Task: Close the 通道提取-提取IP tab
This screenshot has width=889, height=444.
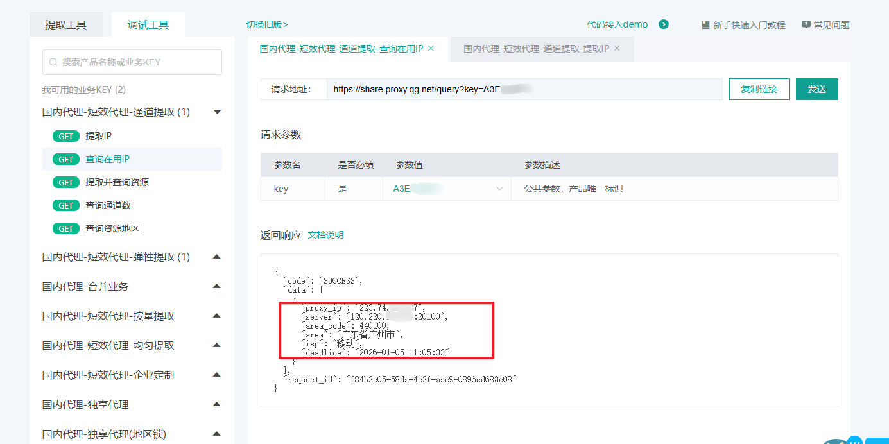Action: pyautogui.click(x=617, y=48)
